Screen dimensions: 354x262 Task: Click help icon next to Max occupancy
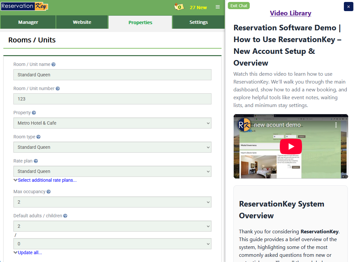pos(49,192)
